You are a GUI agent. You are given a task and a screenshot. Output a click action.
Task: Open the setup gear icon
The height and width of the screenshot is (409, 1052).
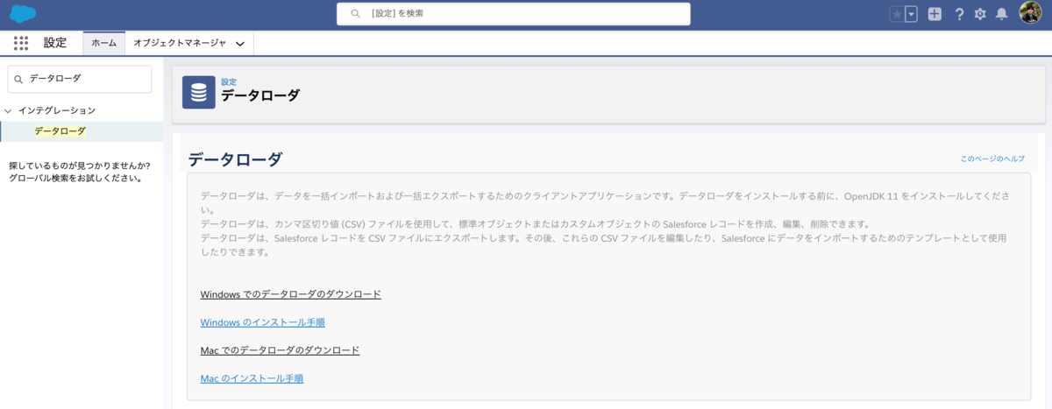point(980,14)
